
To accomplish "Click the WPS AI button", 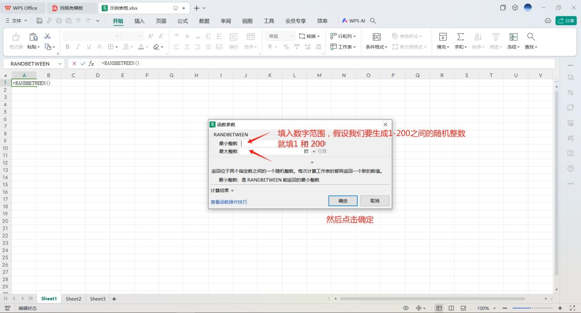I will (x=354, y=21).
